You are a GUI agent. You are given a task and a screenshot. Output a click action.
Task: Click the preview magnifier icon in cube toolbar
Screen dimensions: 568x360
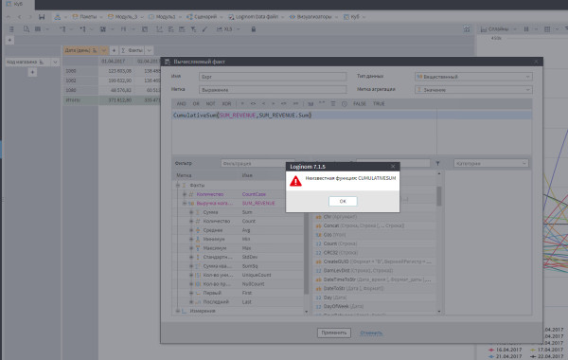click(x=27, y=29)
